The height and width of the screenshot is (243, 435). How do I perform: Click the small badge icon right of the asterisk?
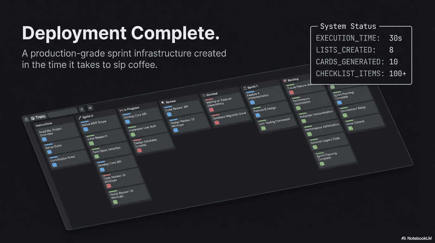(90, 108)
